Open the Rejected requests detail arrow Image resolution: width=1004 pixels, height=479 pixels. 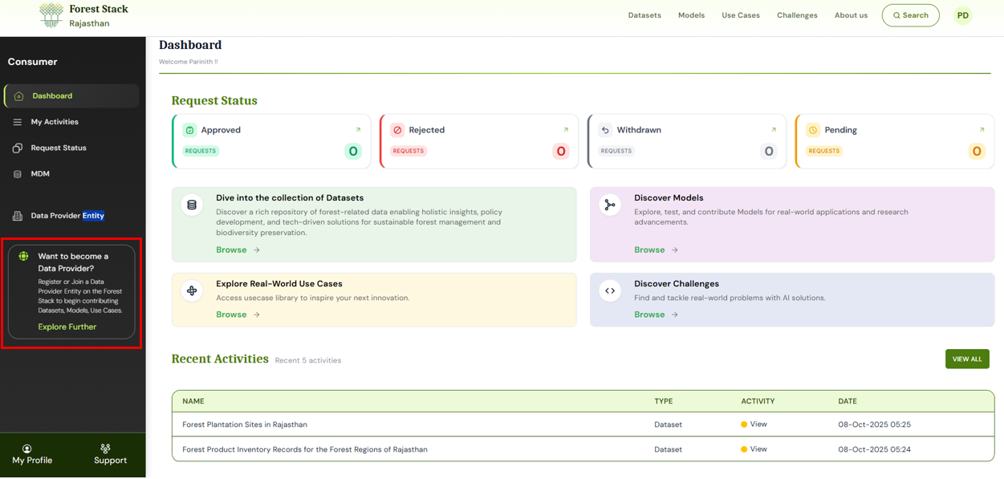coord(566,128)
